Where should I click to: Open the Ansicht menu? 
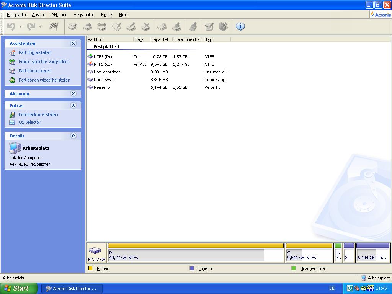click(x=39, y=15)
